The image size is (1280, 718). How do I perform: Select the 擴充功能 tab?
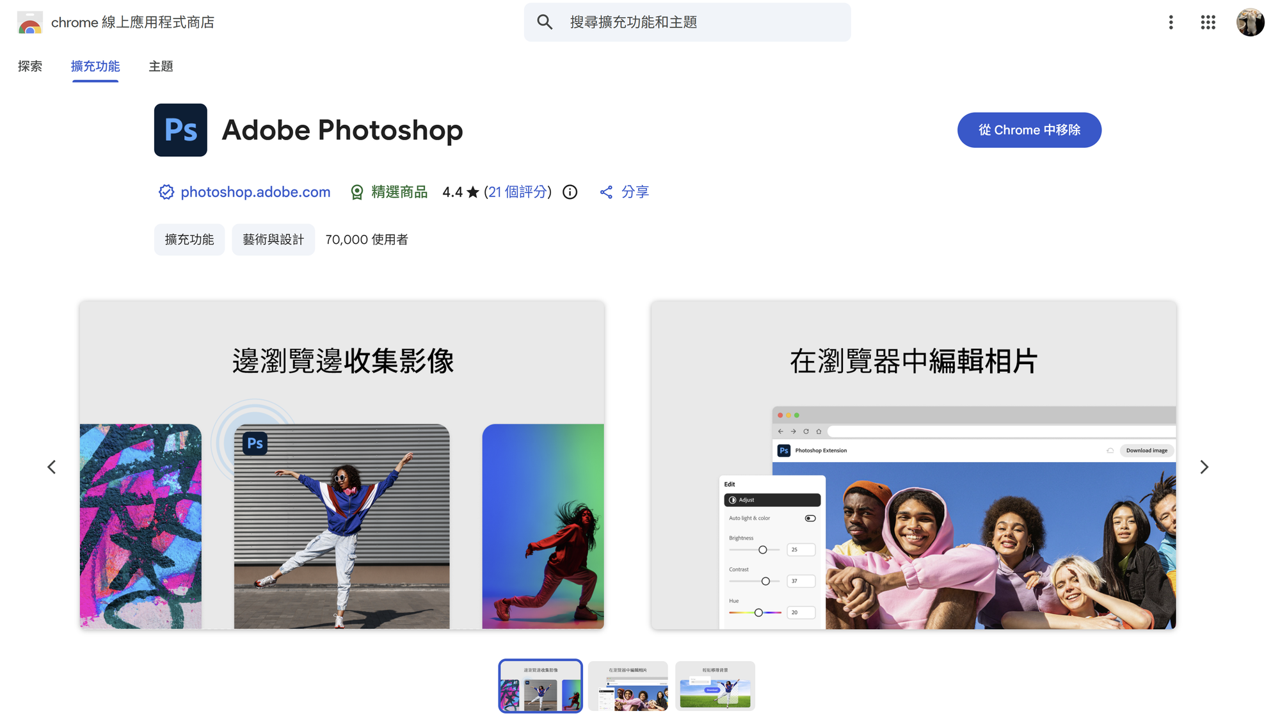[95, 67]
